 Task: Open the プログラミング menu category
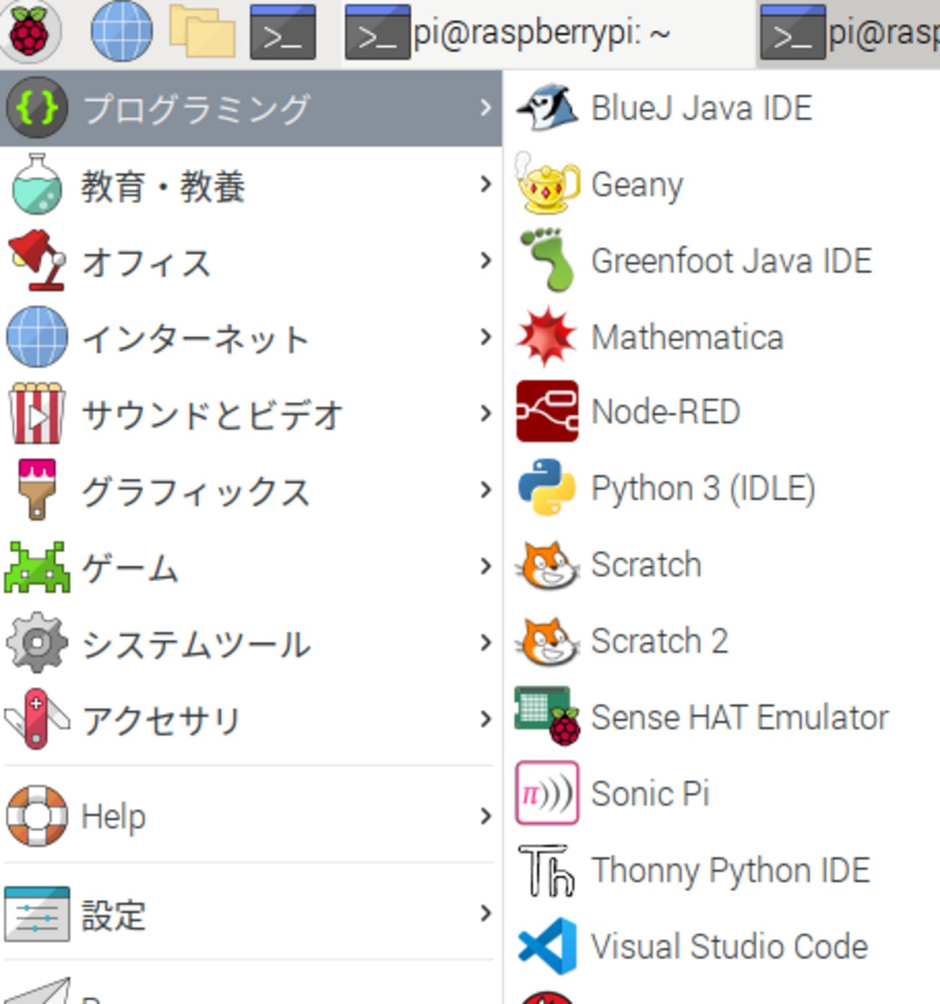[x=250, y=108]
